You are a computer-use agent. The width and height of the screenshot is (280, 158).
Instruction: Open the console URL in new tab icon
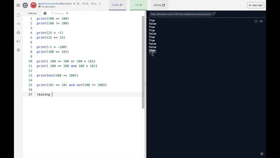[x=214, y=14]
